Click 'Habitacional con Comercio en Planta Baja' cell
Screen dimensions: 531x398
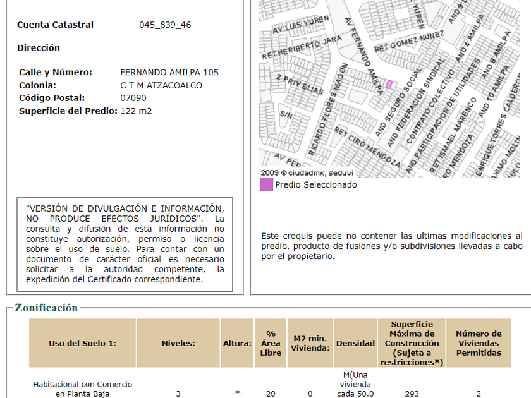(82, 389)
